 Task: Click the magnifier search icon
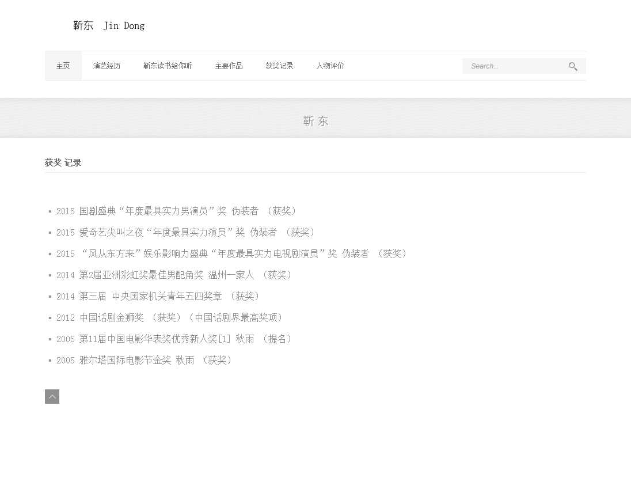[573, 67]
